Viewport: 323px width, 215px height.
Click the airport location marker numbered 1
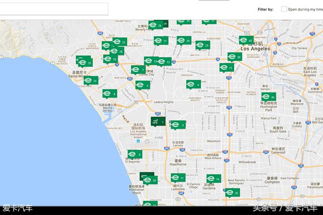(158, 123)
